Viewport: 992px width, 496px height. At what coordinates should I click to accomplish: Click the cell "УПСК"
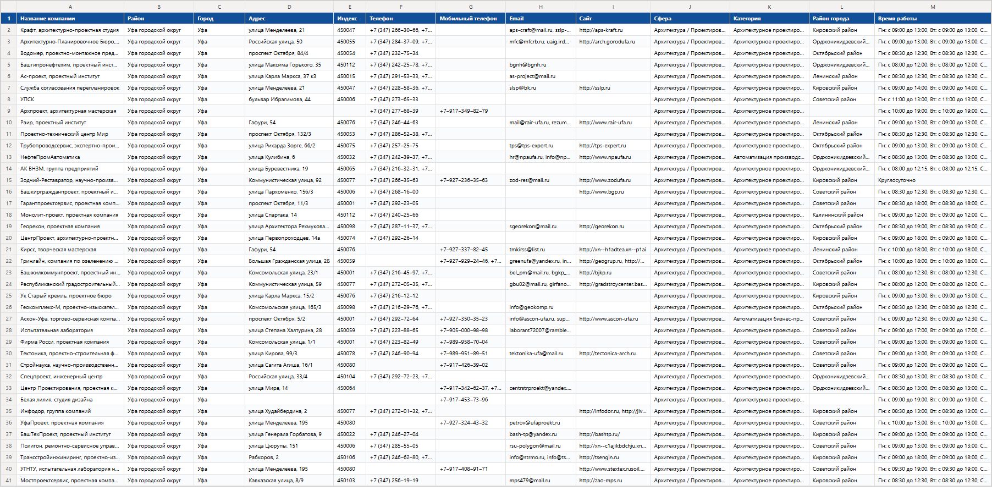coord(70,99)
